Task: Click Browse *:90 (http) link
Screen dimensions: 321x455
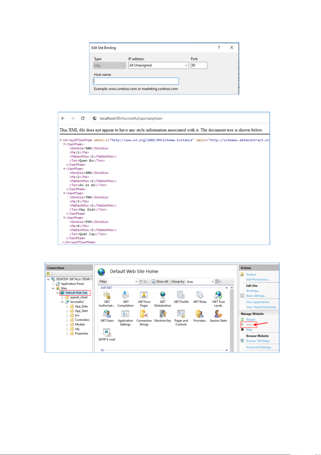Action: click(x=258, y=341)
